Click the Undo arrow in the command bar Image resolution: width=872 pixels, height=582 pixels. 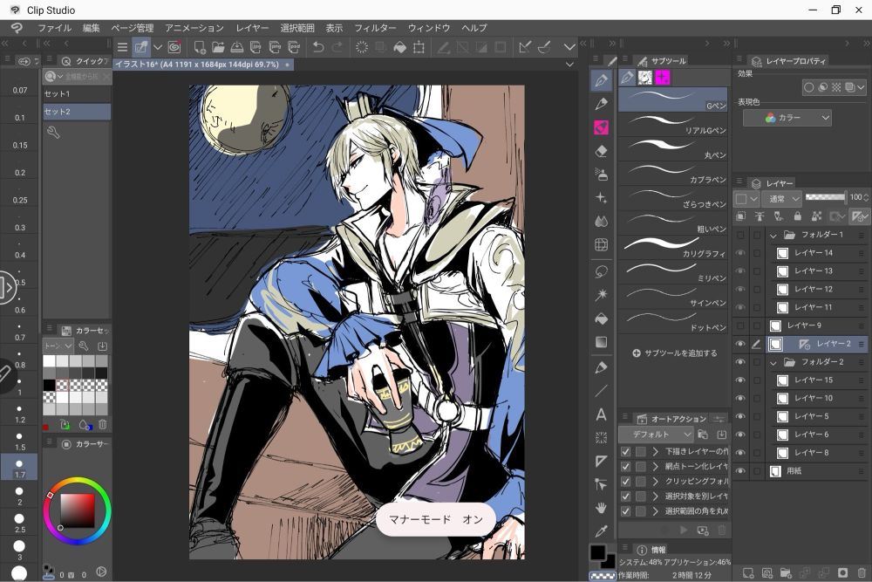point(318,47)
